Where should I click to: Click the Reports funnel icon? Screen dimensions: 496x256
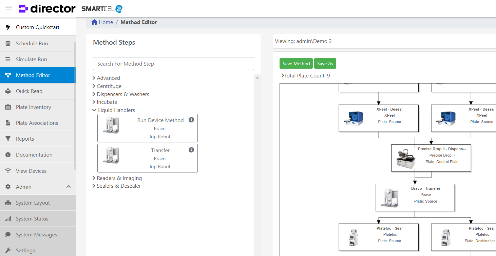coord(8,139)
